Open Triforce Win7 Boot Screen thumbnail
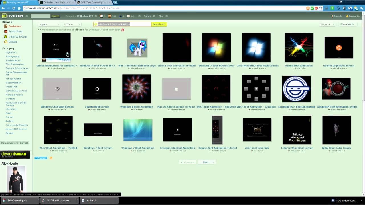This screenshot has width=365, height=205. click(297, 130)
